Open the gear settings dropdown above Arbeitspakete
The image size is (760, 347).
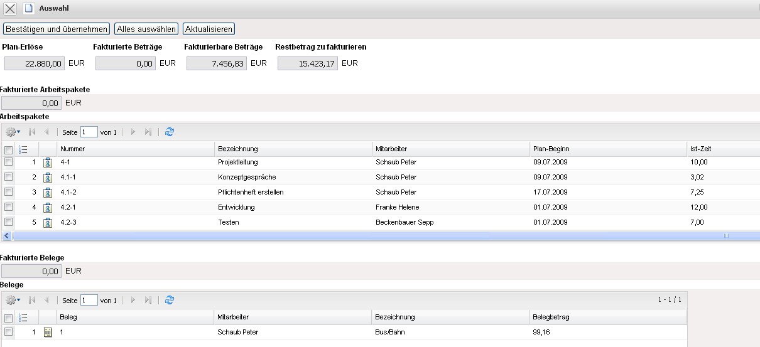pos(13,132)
